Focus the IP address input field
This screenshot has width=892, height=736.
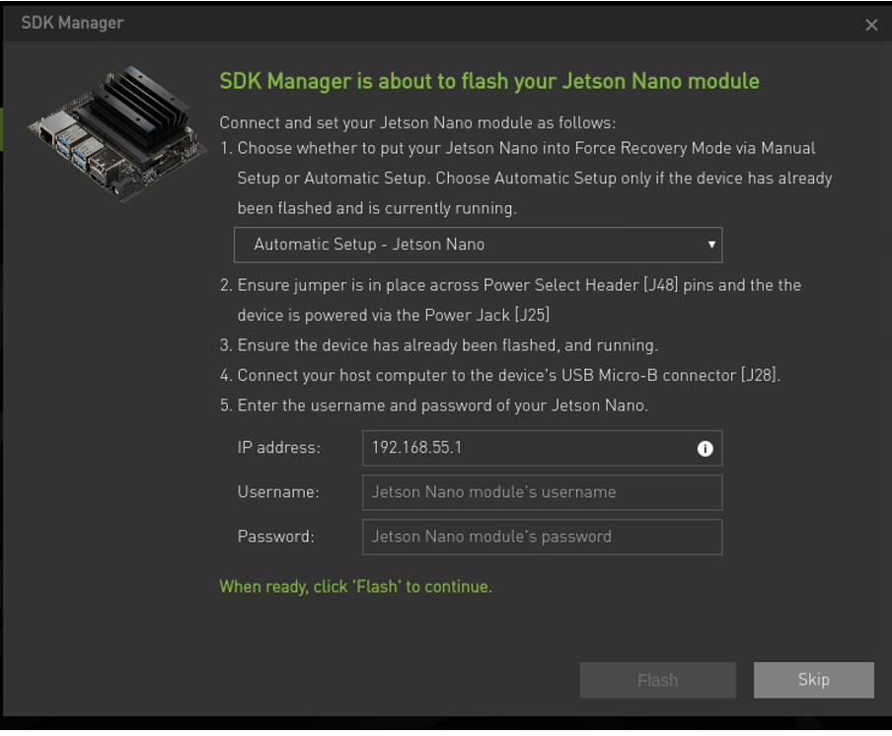click(542, 448)
